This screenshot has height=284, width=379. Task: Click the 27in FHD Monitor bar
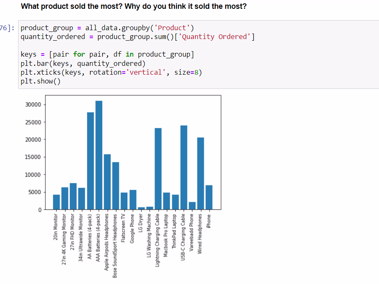(73, 196)
